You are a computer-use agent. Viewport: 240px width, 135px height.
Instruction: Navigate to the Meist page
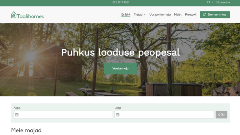tap(178, 15)
